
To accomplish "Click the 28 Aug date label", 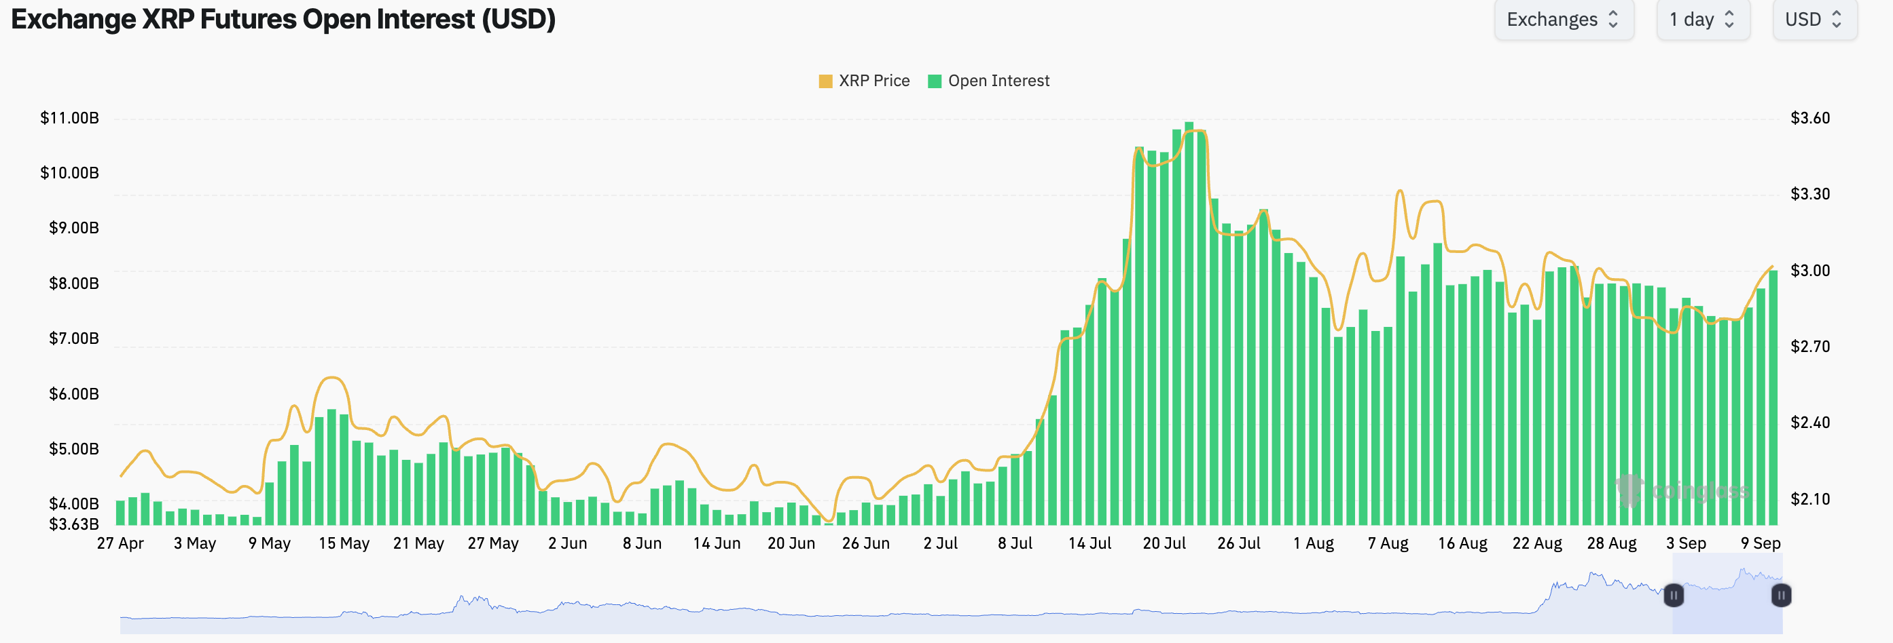I will pyautogui.click(x=1612, y=544).
